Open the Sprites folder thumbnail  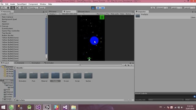coord(88,77)
